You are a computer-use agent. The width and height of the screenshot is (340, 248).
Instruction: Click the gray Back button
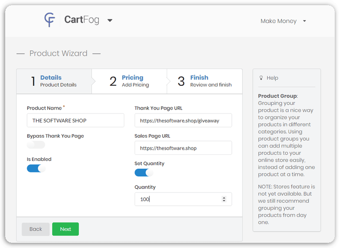click(x=35, y=229)
